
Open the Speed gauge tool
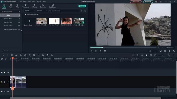[25, 55]
